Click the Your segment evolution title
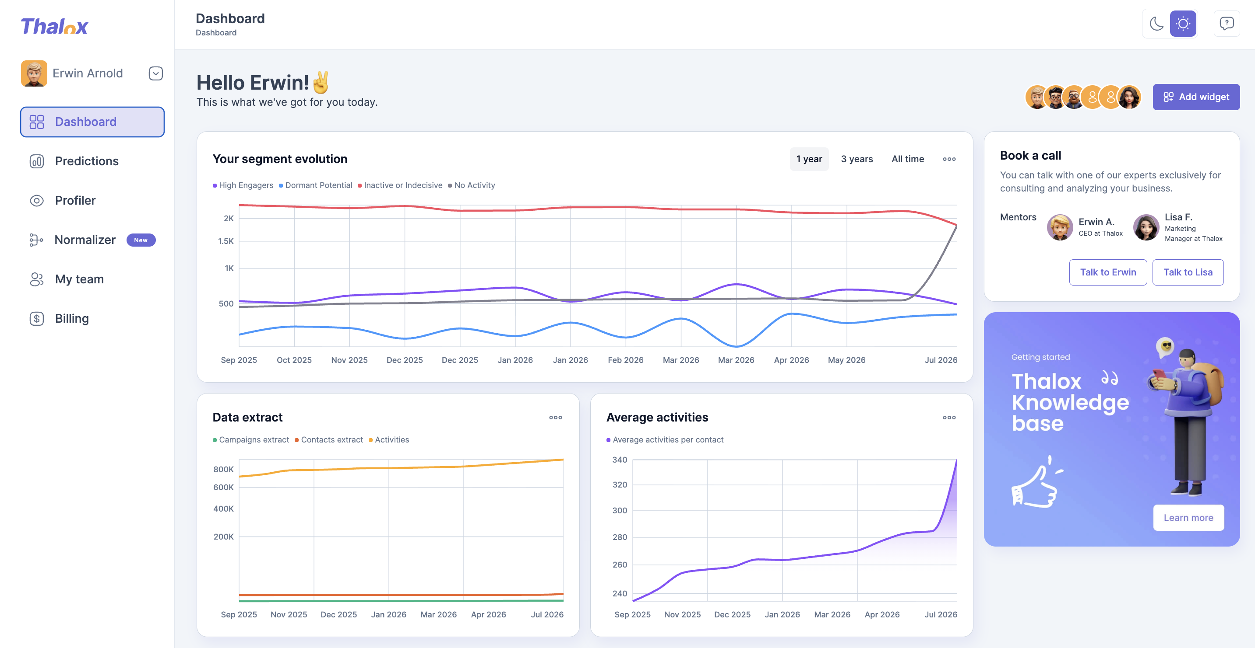 tap(280, 159)
